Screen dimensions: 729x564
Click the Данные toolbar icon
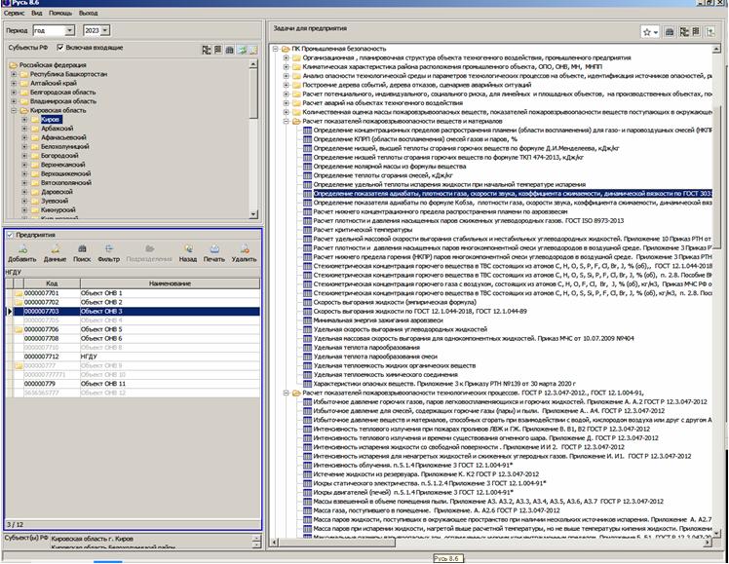[x=56, y=249]
